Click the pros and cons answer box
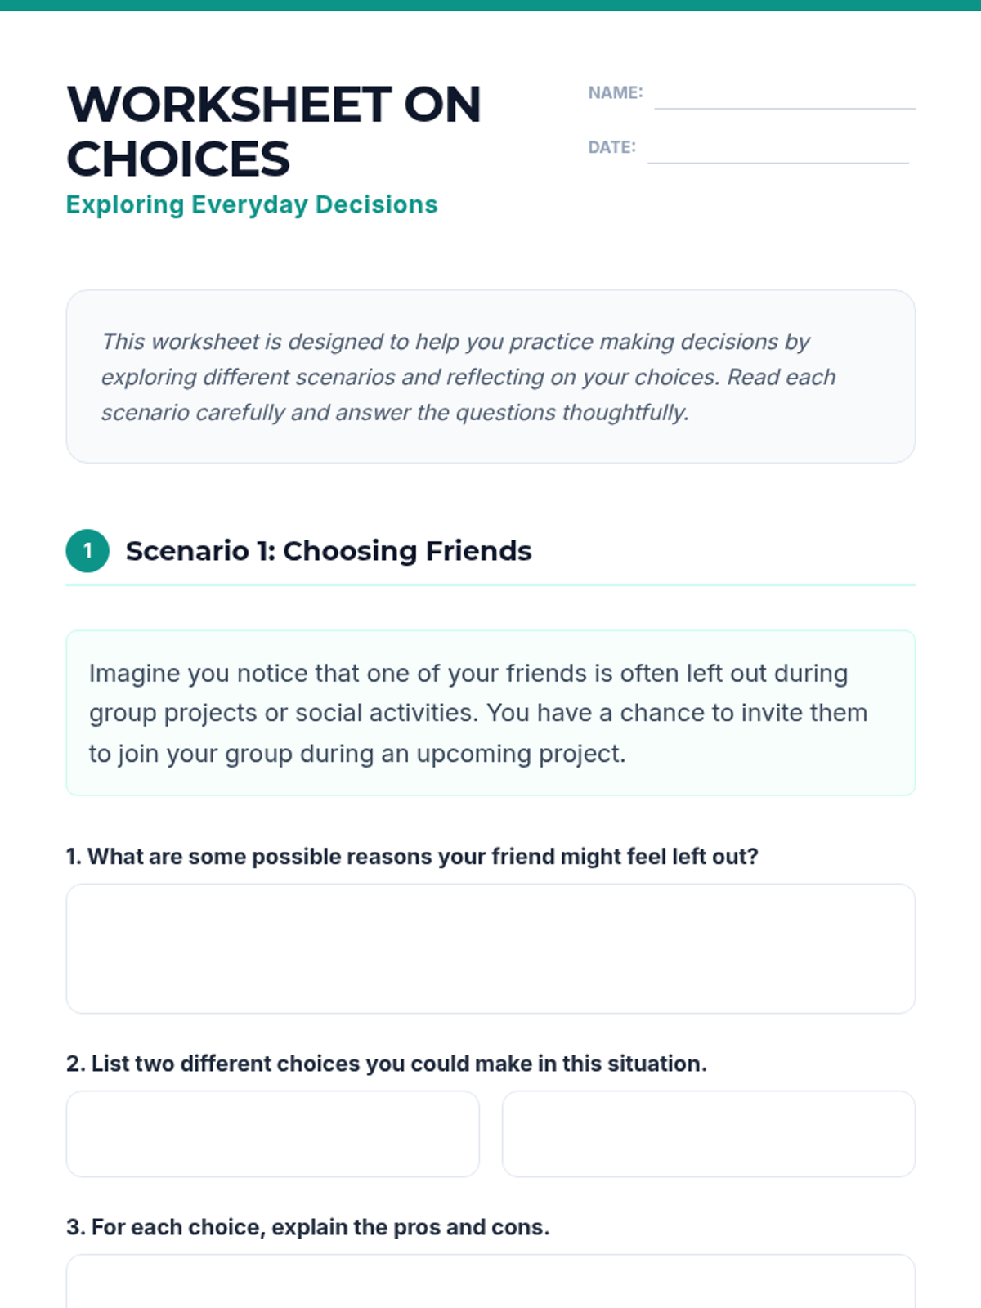The height and width of the screenshot is (1308, 981). pyautogui.click(x=490, y=1282)
